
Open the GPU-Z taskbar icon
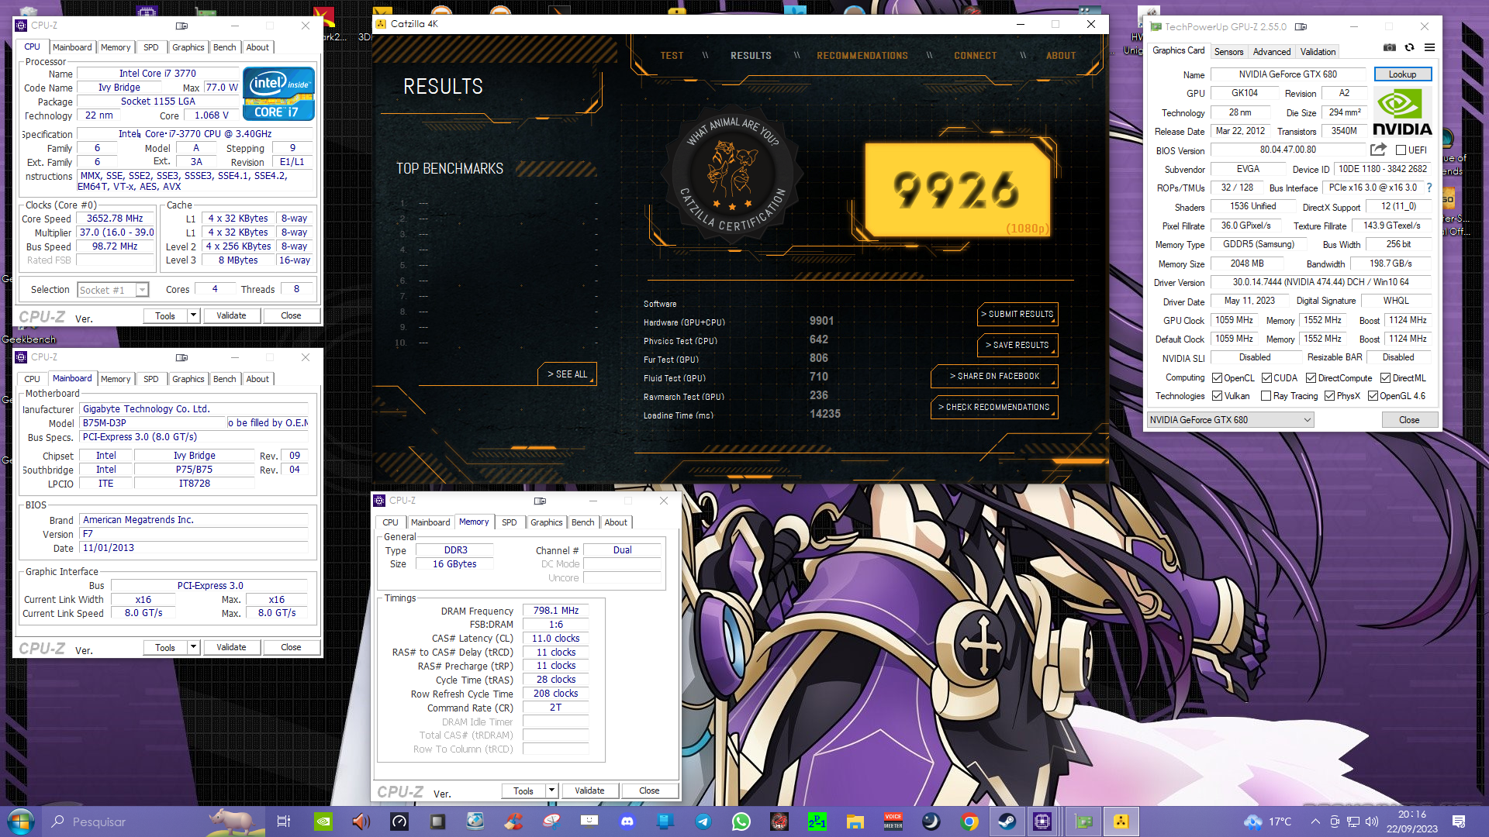[1083, 821]
